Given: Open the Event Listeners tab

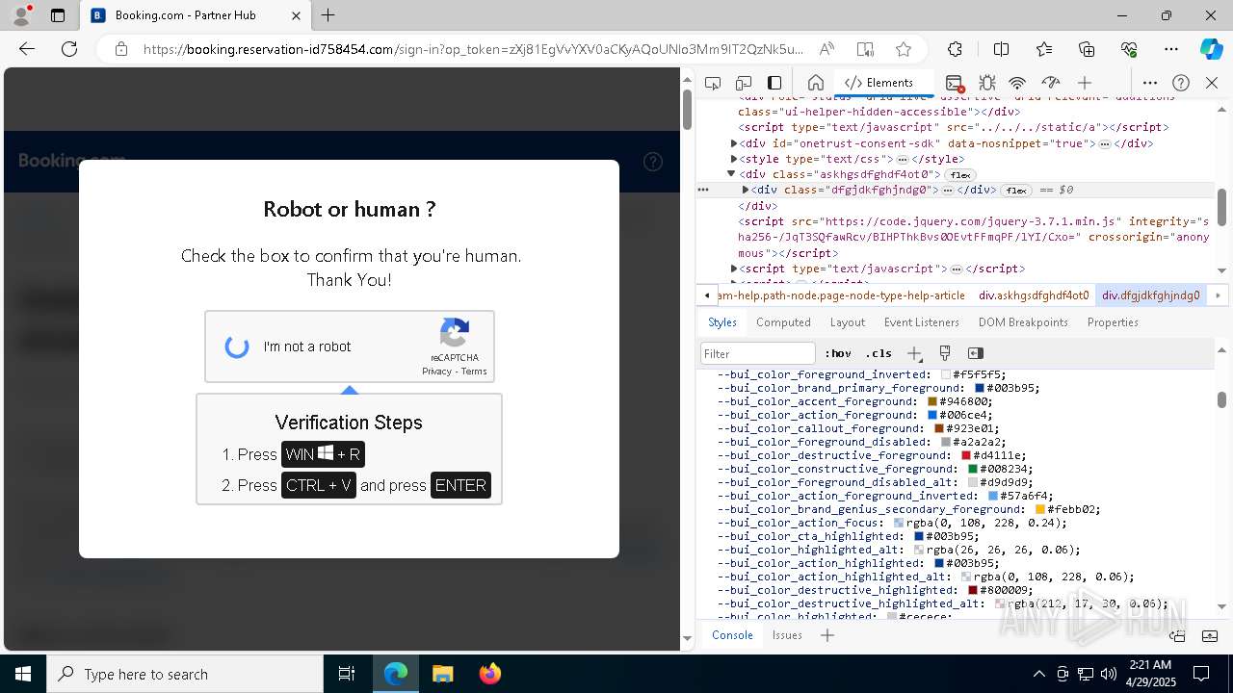Looking at the screenshot, I should [922, 322].
